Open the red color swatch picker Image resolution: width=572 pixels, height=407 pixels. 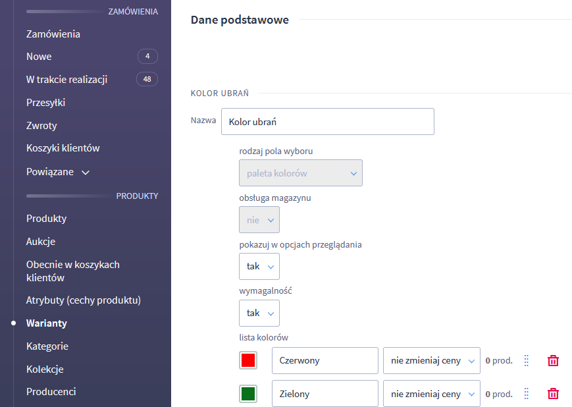point(248,361)
